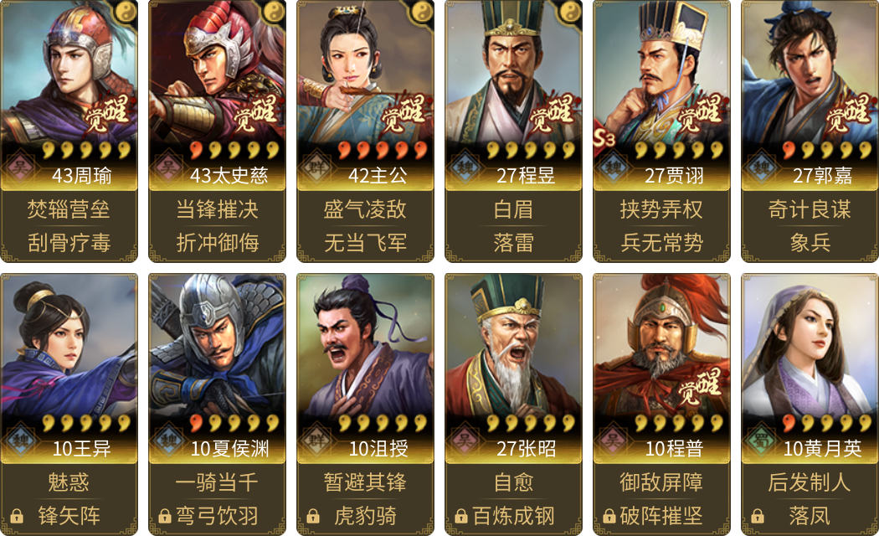Select the 折冲御侮 skill under 太史慈
The height and width of the screenshot is (536, 879).
[218, 243]
